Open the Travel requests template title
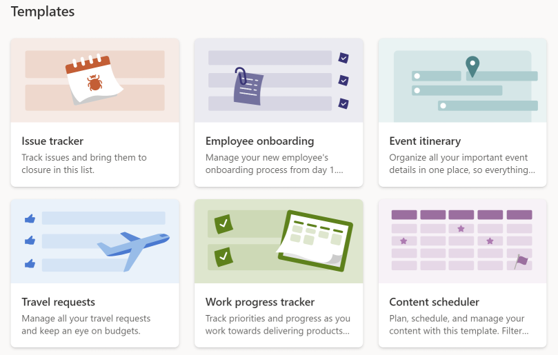This screenshot has width=558, height=355. (x=59, y=302)
